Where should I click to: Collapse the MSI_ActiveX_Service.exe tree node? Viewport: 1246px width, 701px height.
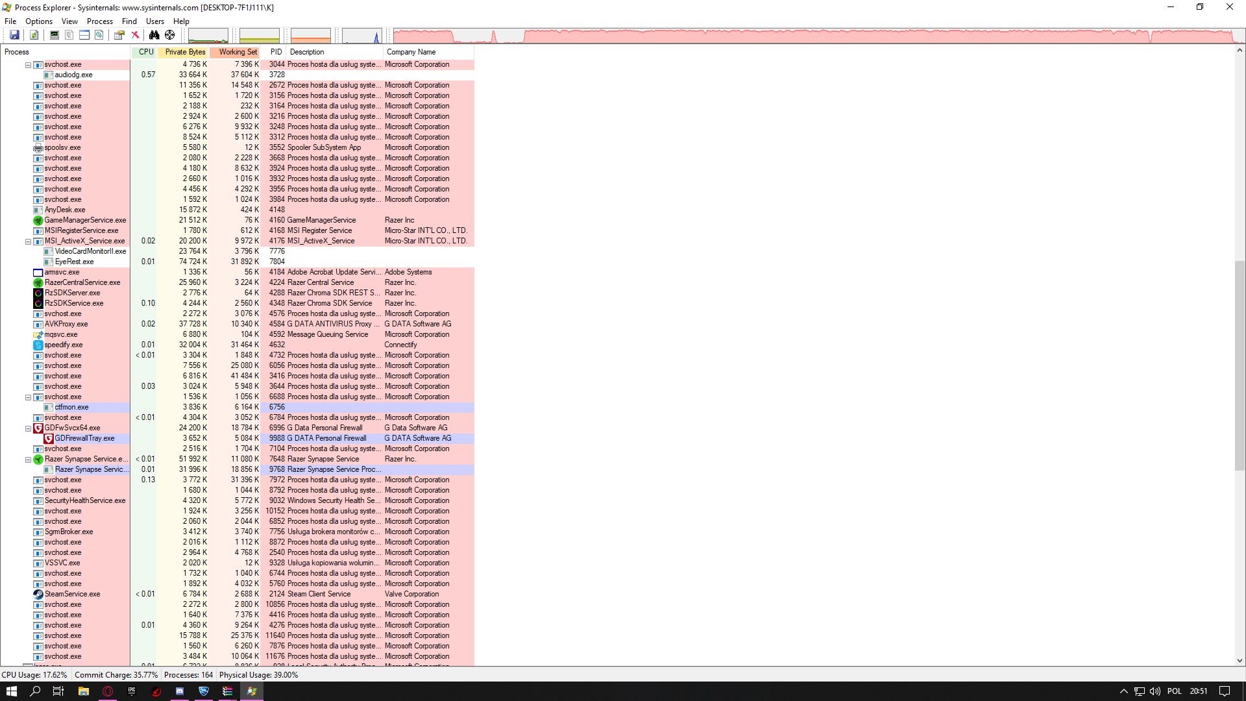(28, 241)
